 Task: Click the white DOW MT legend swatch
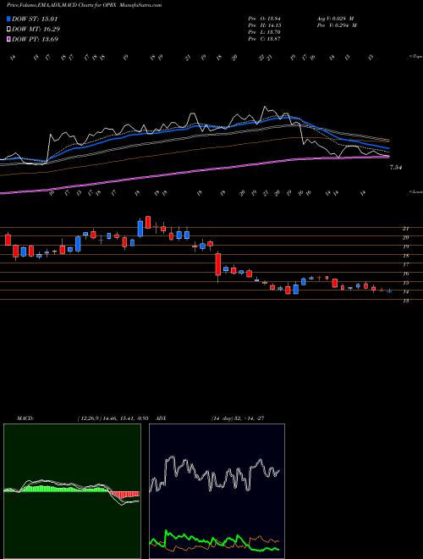[8, 30]
